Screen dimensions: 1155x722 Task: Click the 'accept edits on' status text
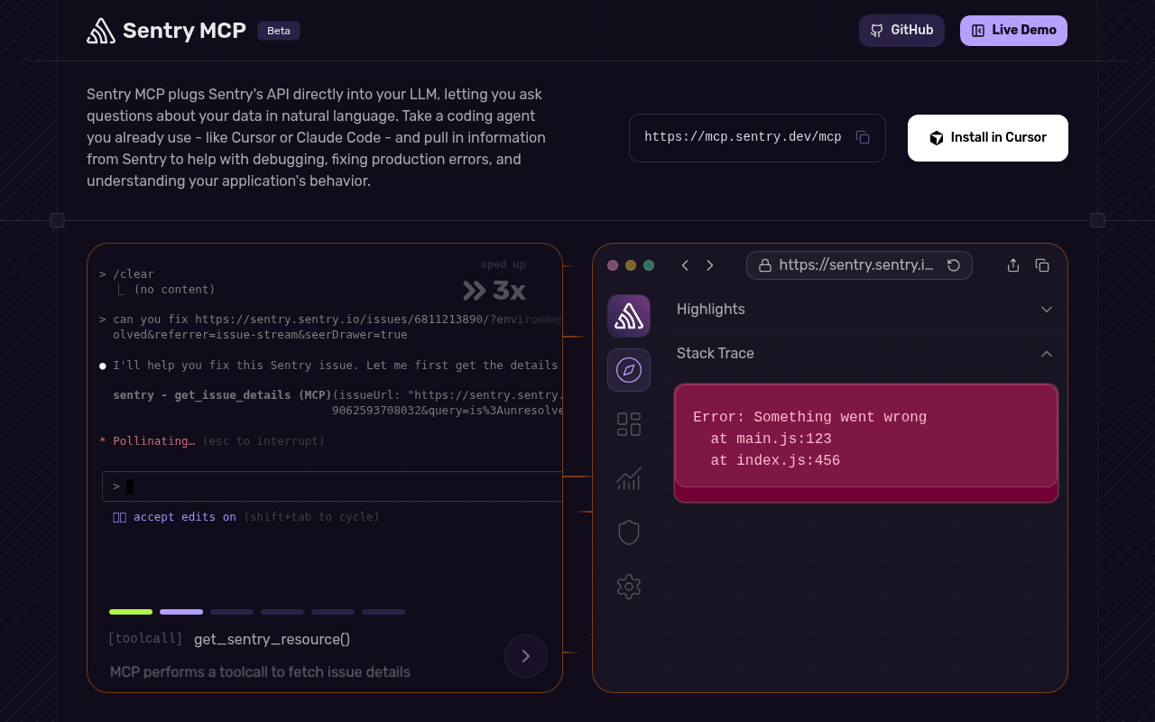185,517
